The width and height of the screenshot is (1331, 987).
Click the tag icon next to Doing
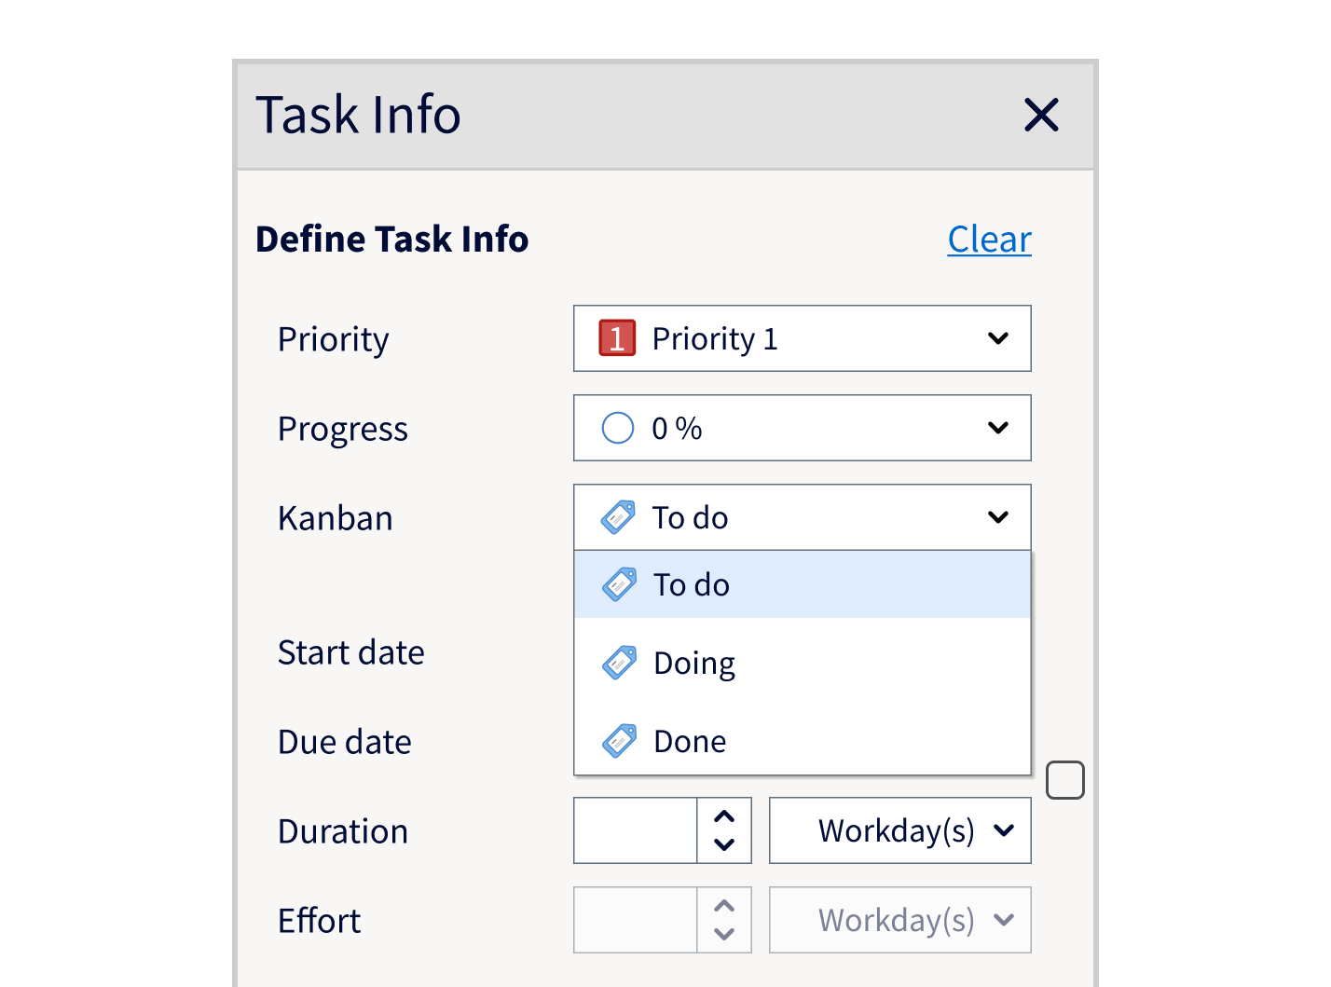[619, 662]
